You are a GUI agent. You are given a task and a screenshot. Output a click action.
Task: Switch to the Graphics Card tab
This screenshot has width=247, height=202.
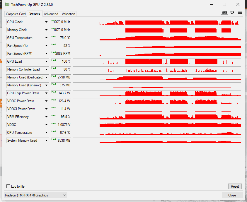click(x=16, y=14)
